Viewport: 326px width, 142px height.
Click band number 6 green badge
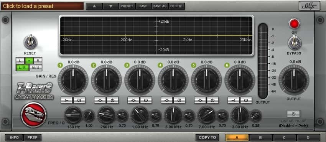pos(227,66)
